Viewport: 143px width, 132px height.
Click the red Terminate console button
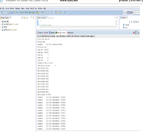[x=134, y=33]
